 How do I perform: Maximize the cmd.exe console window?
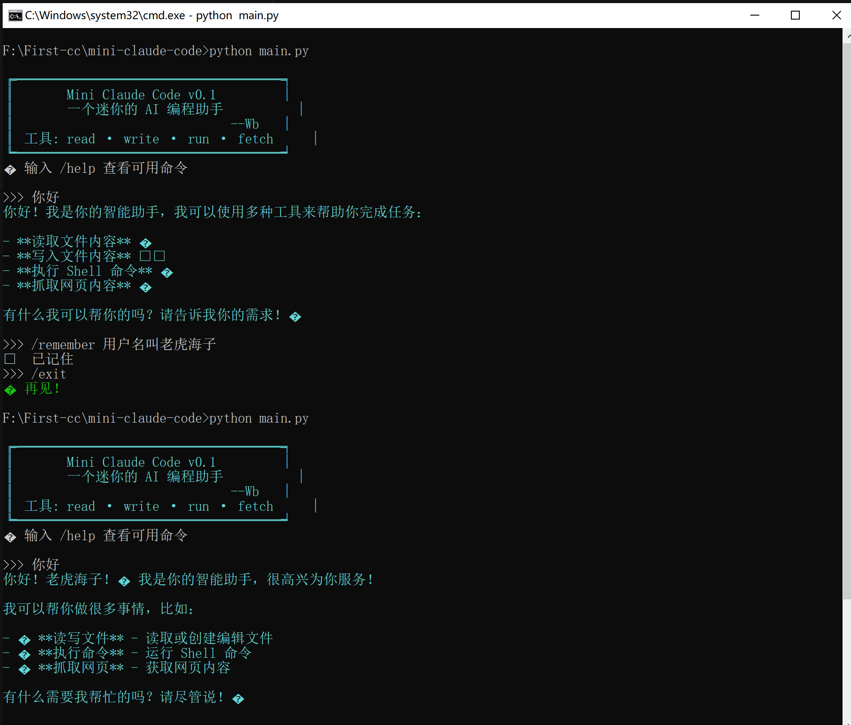(795, 16)
